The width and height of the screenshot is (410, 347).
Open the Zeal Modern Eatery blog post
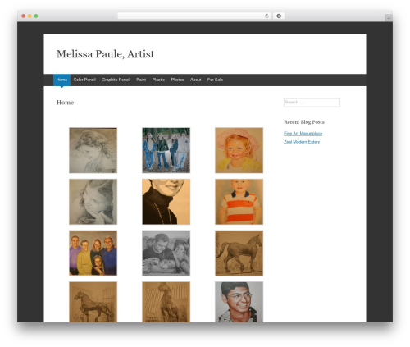tap(302, 142)
